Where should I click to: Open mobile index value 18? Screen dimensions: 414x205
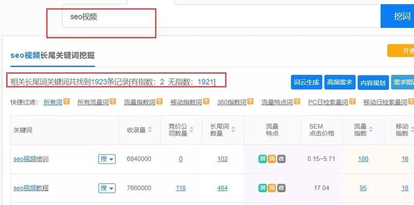[405, 188]
